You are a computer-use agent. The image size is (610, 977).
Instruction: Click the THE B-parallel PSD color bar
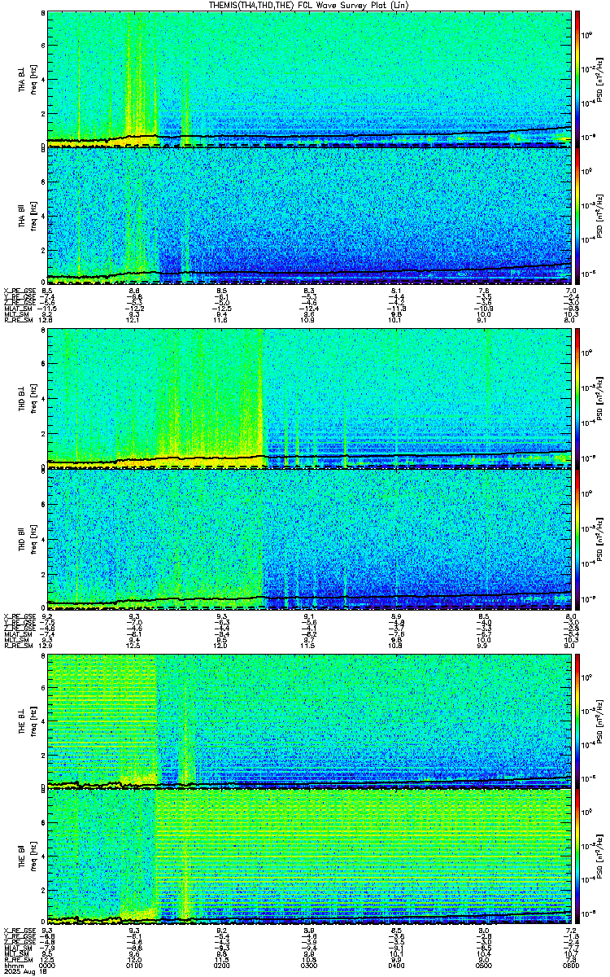pos(577,858)
